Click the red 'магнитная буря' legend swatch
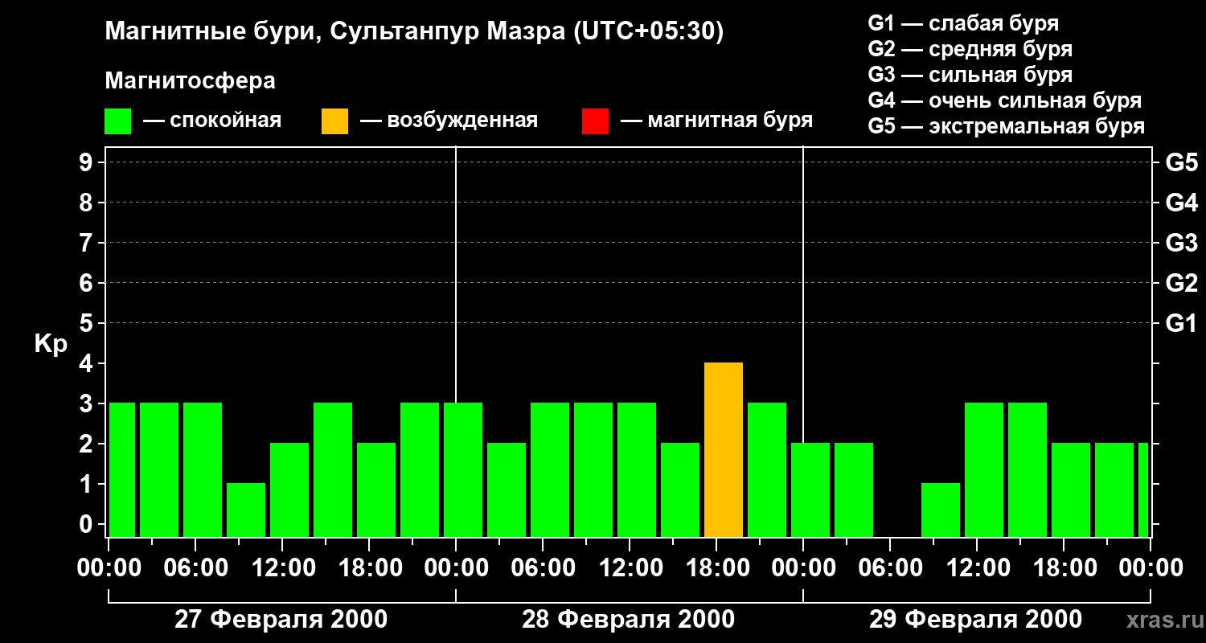 point(596,121)
